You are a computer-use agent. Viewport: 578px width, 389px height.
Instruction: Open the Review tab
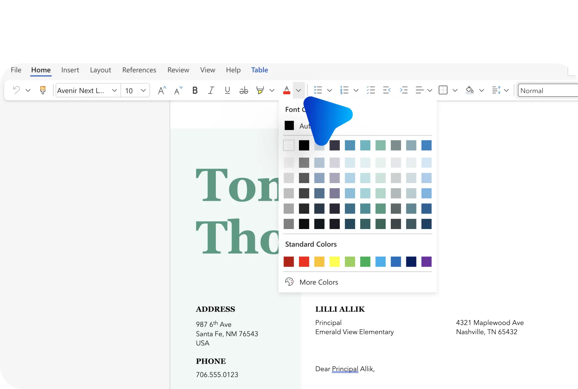pos(178,70)
